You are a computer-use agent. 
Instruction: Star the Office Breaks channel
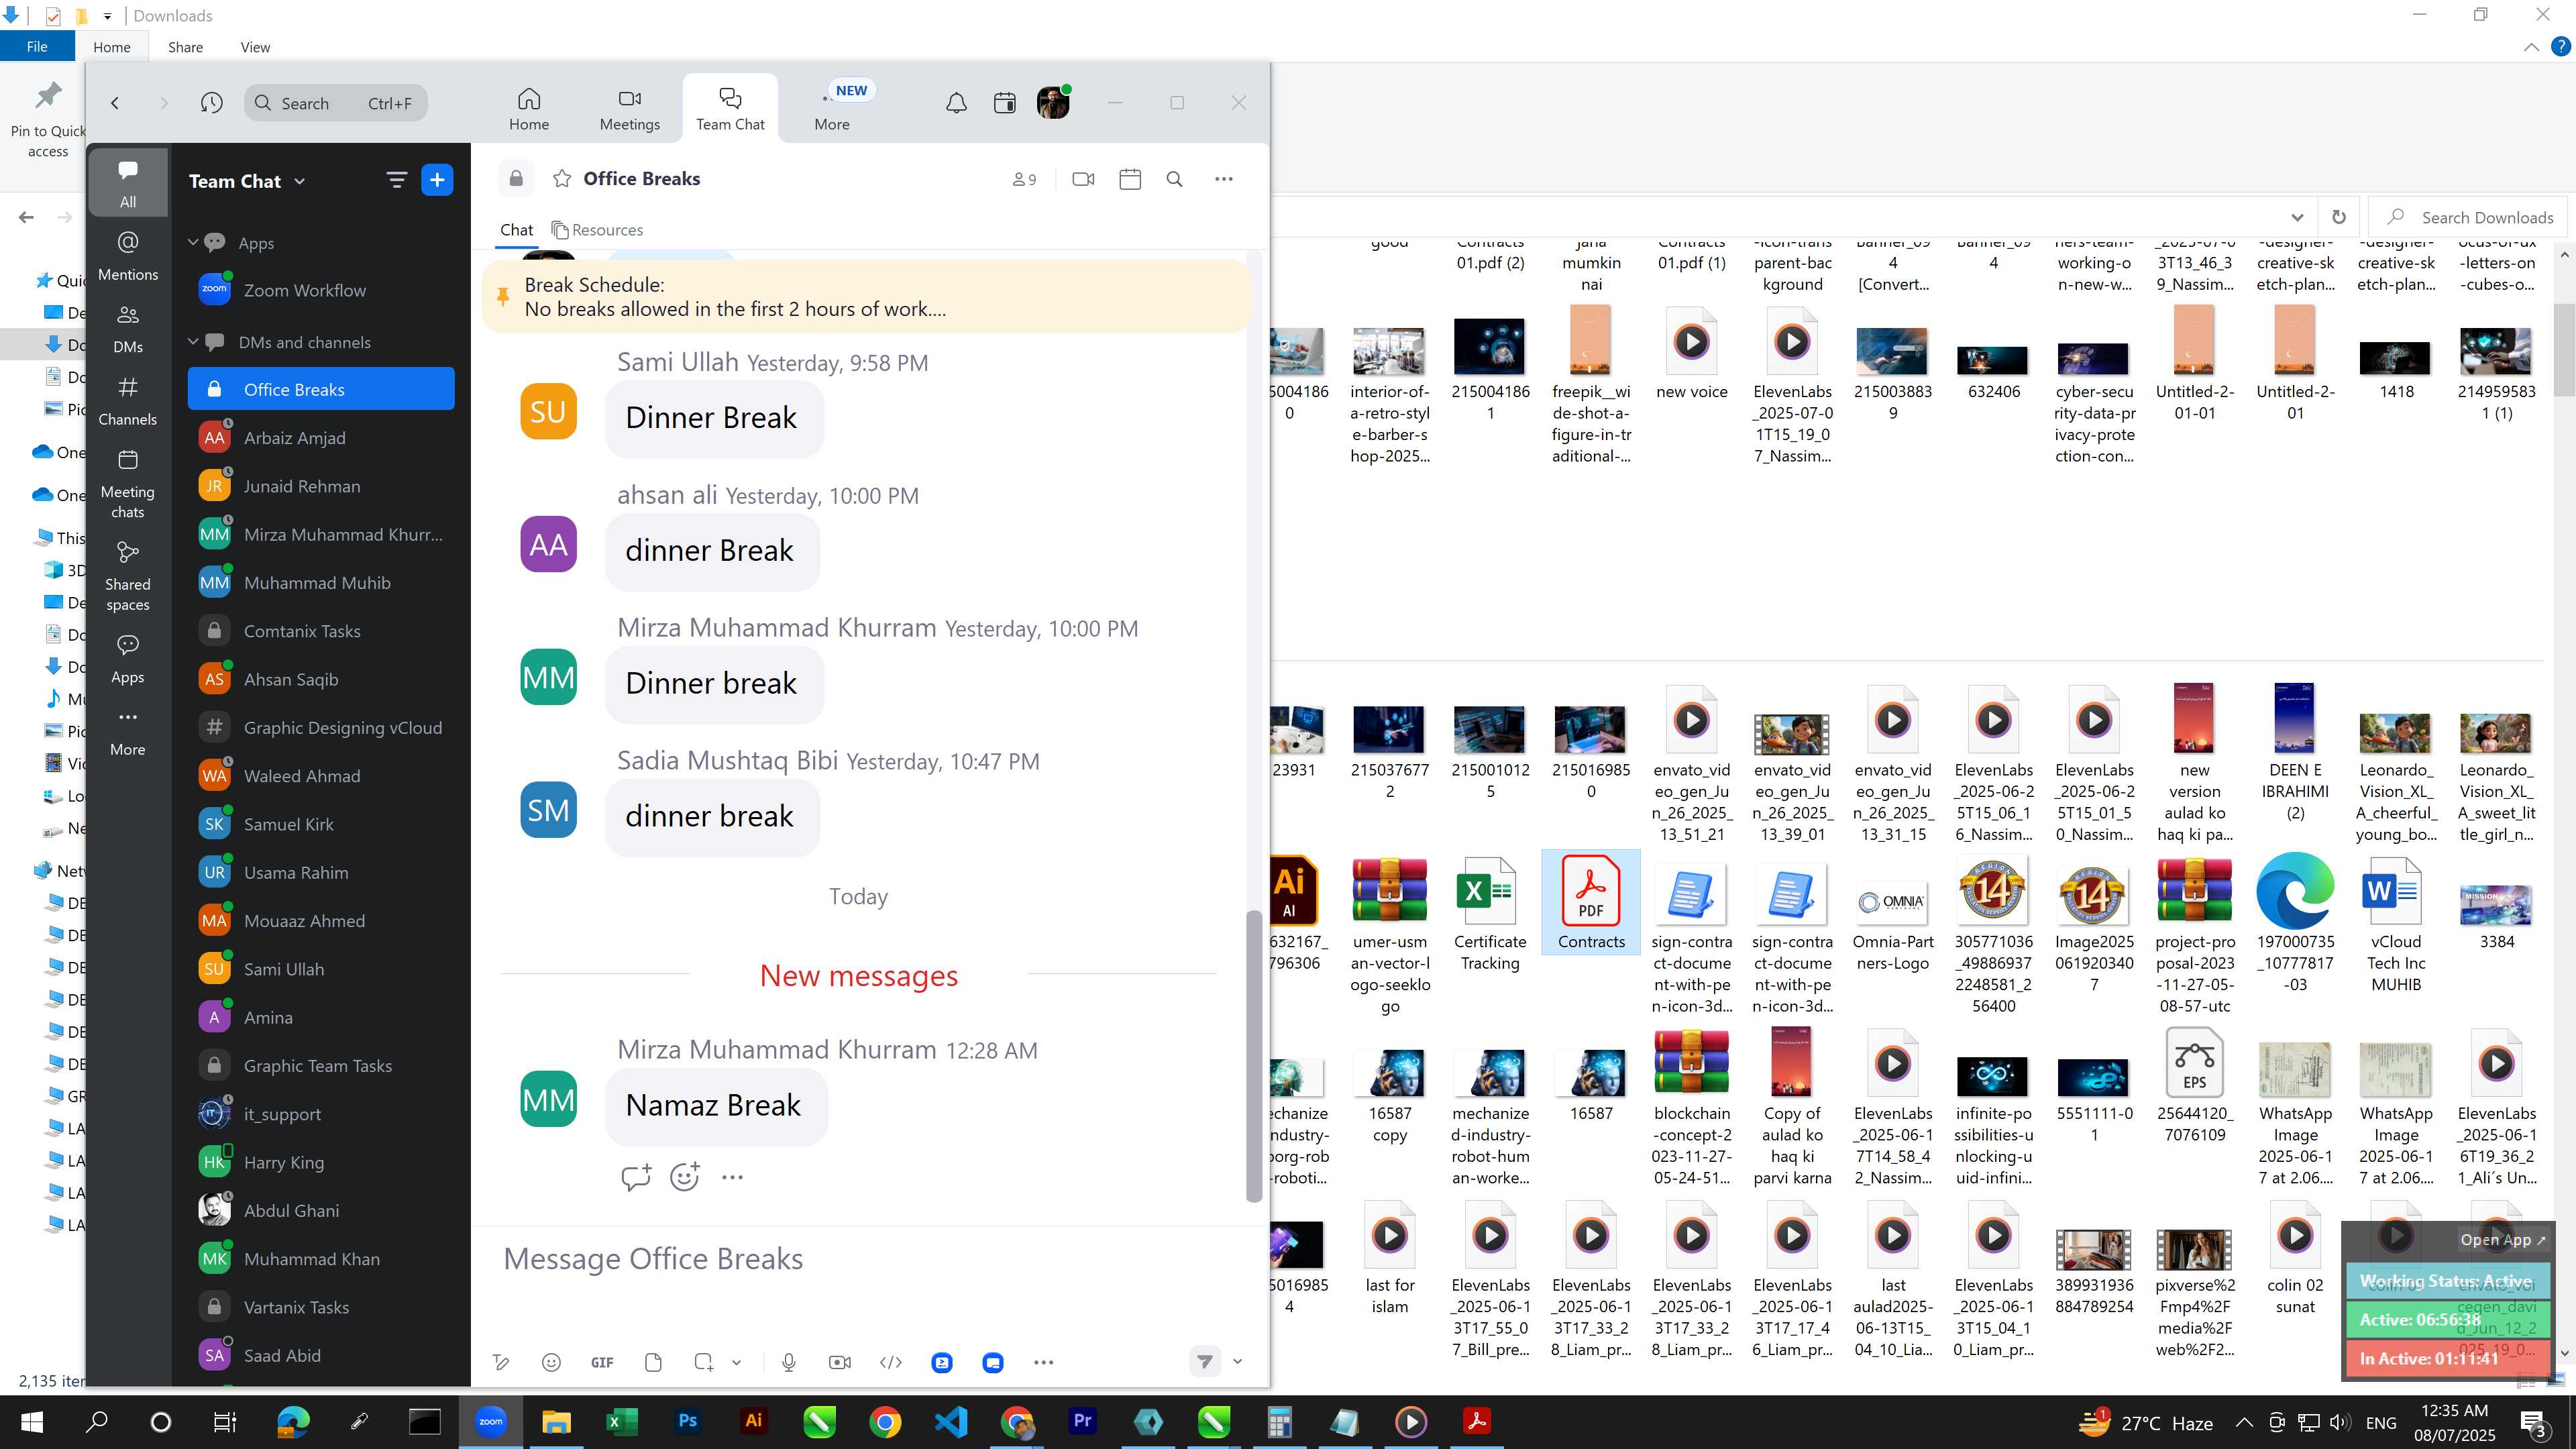pos(562,179)
